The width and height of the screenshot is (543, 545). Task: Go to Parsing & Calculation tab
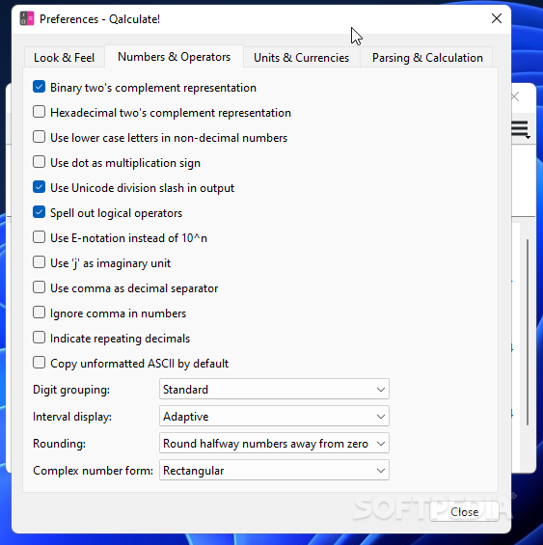(427, 57)
